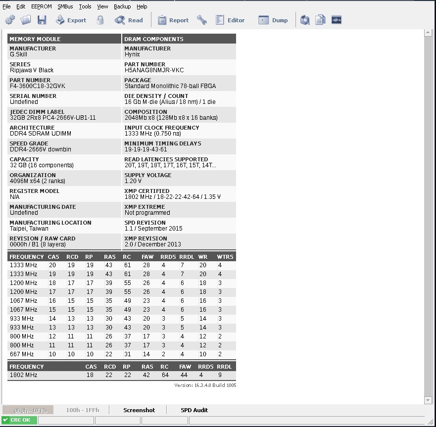Click the G.Skill manufacturer value
436x427 pixels.
click(18, 54)
